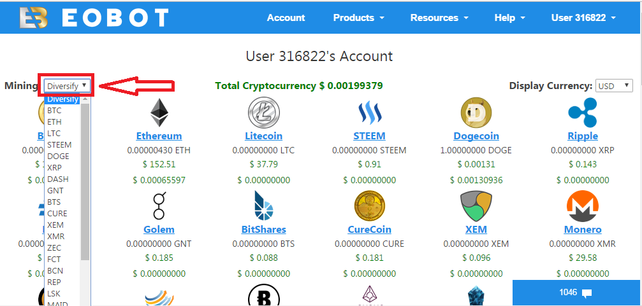Open the Monero link
This screenshot has width=642, height=306.
point(583,229)
